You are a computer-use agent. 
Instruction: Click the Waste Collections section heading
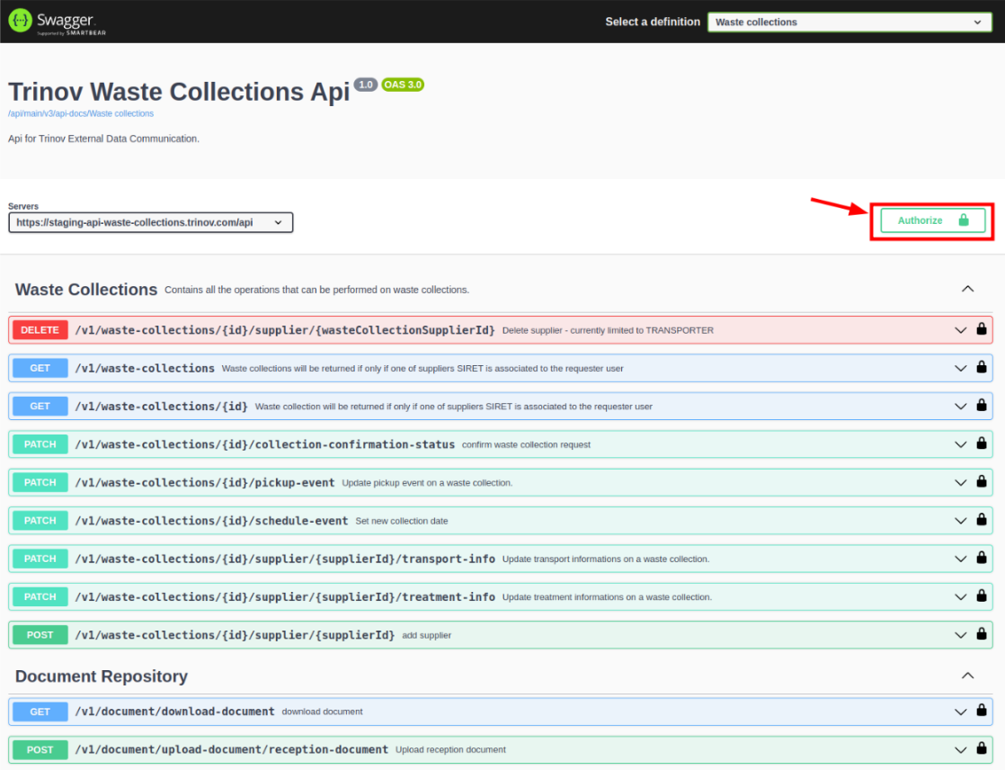[86, 290]
